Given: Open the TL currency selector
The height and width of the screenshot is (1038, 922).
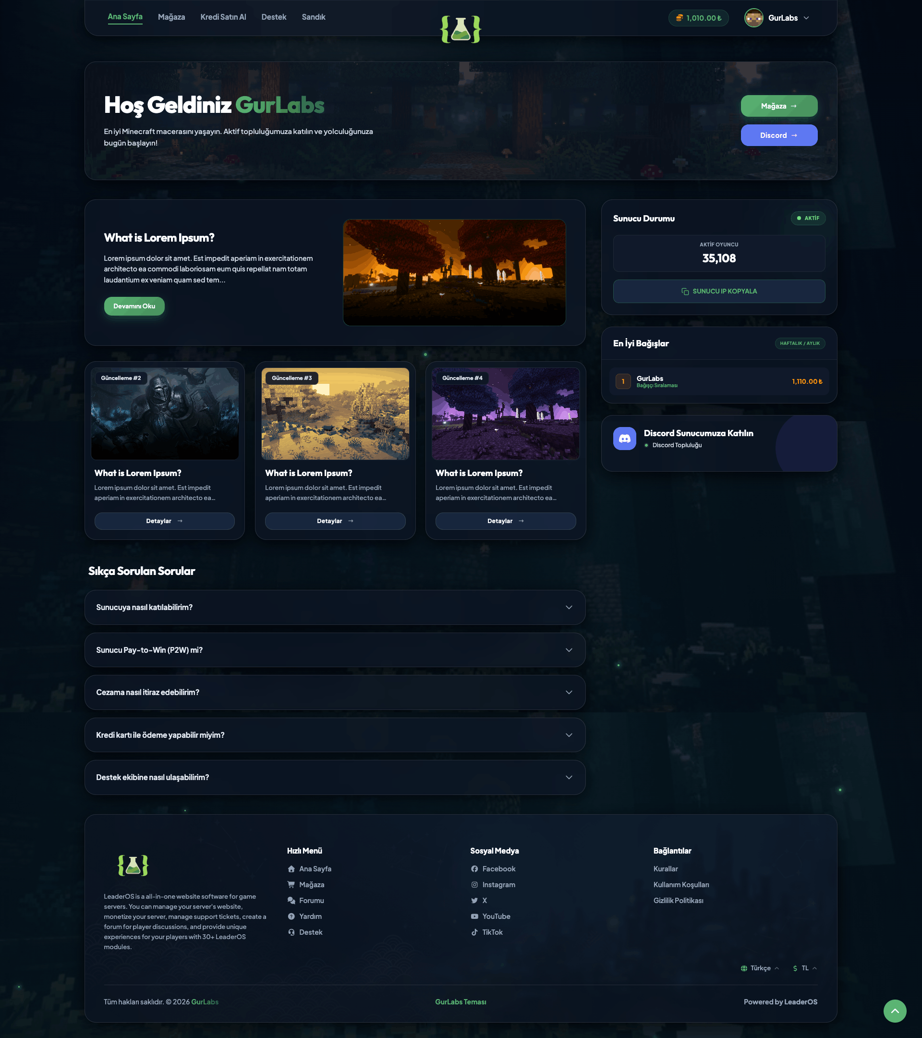Looking at the screenshot, I should (x=805, y=968).
